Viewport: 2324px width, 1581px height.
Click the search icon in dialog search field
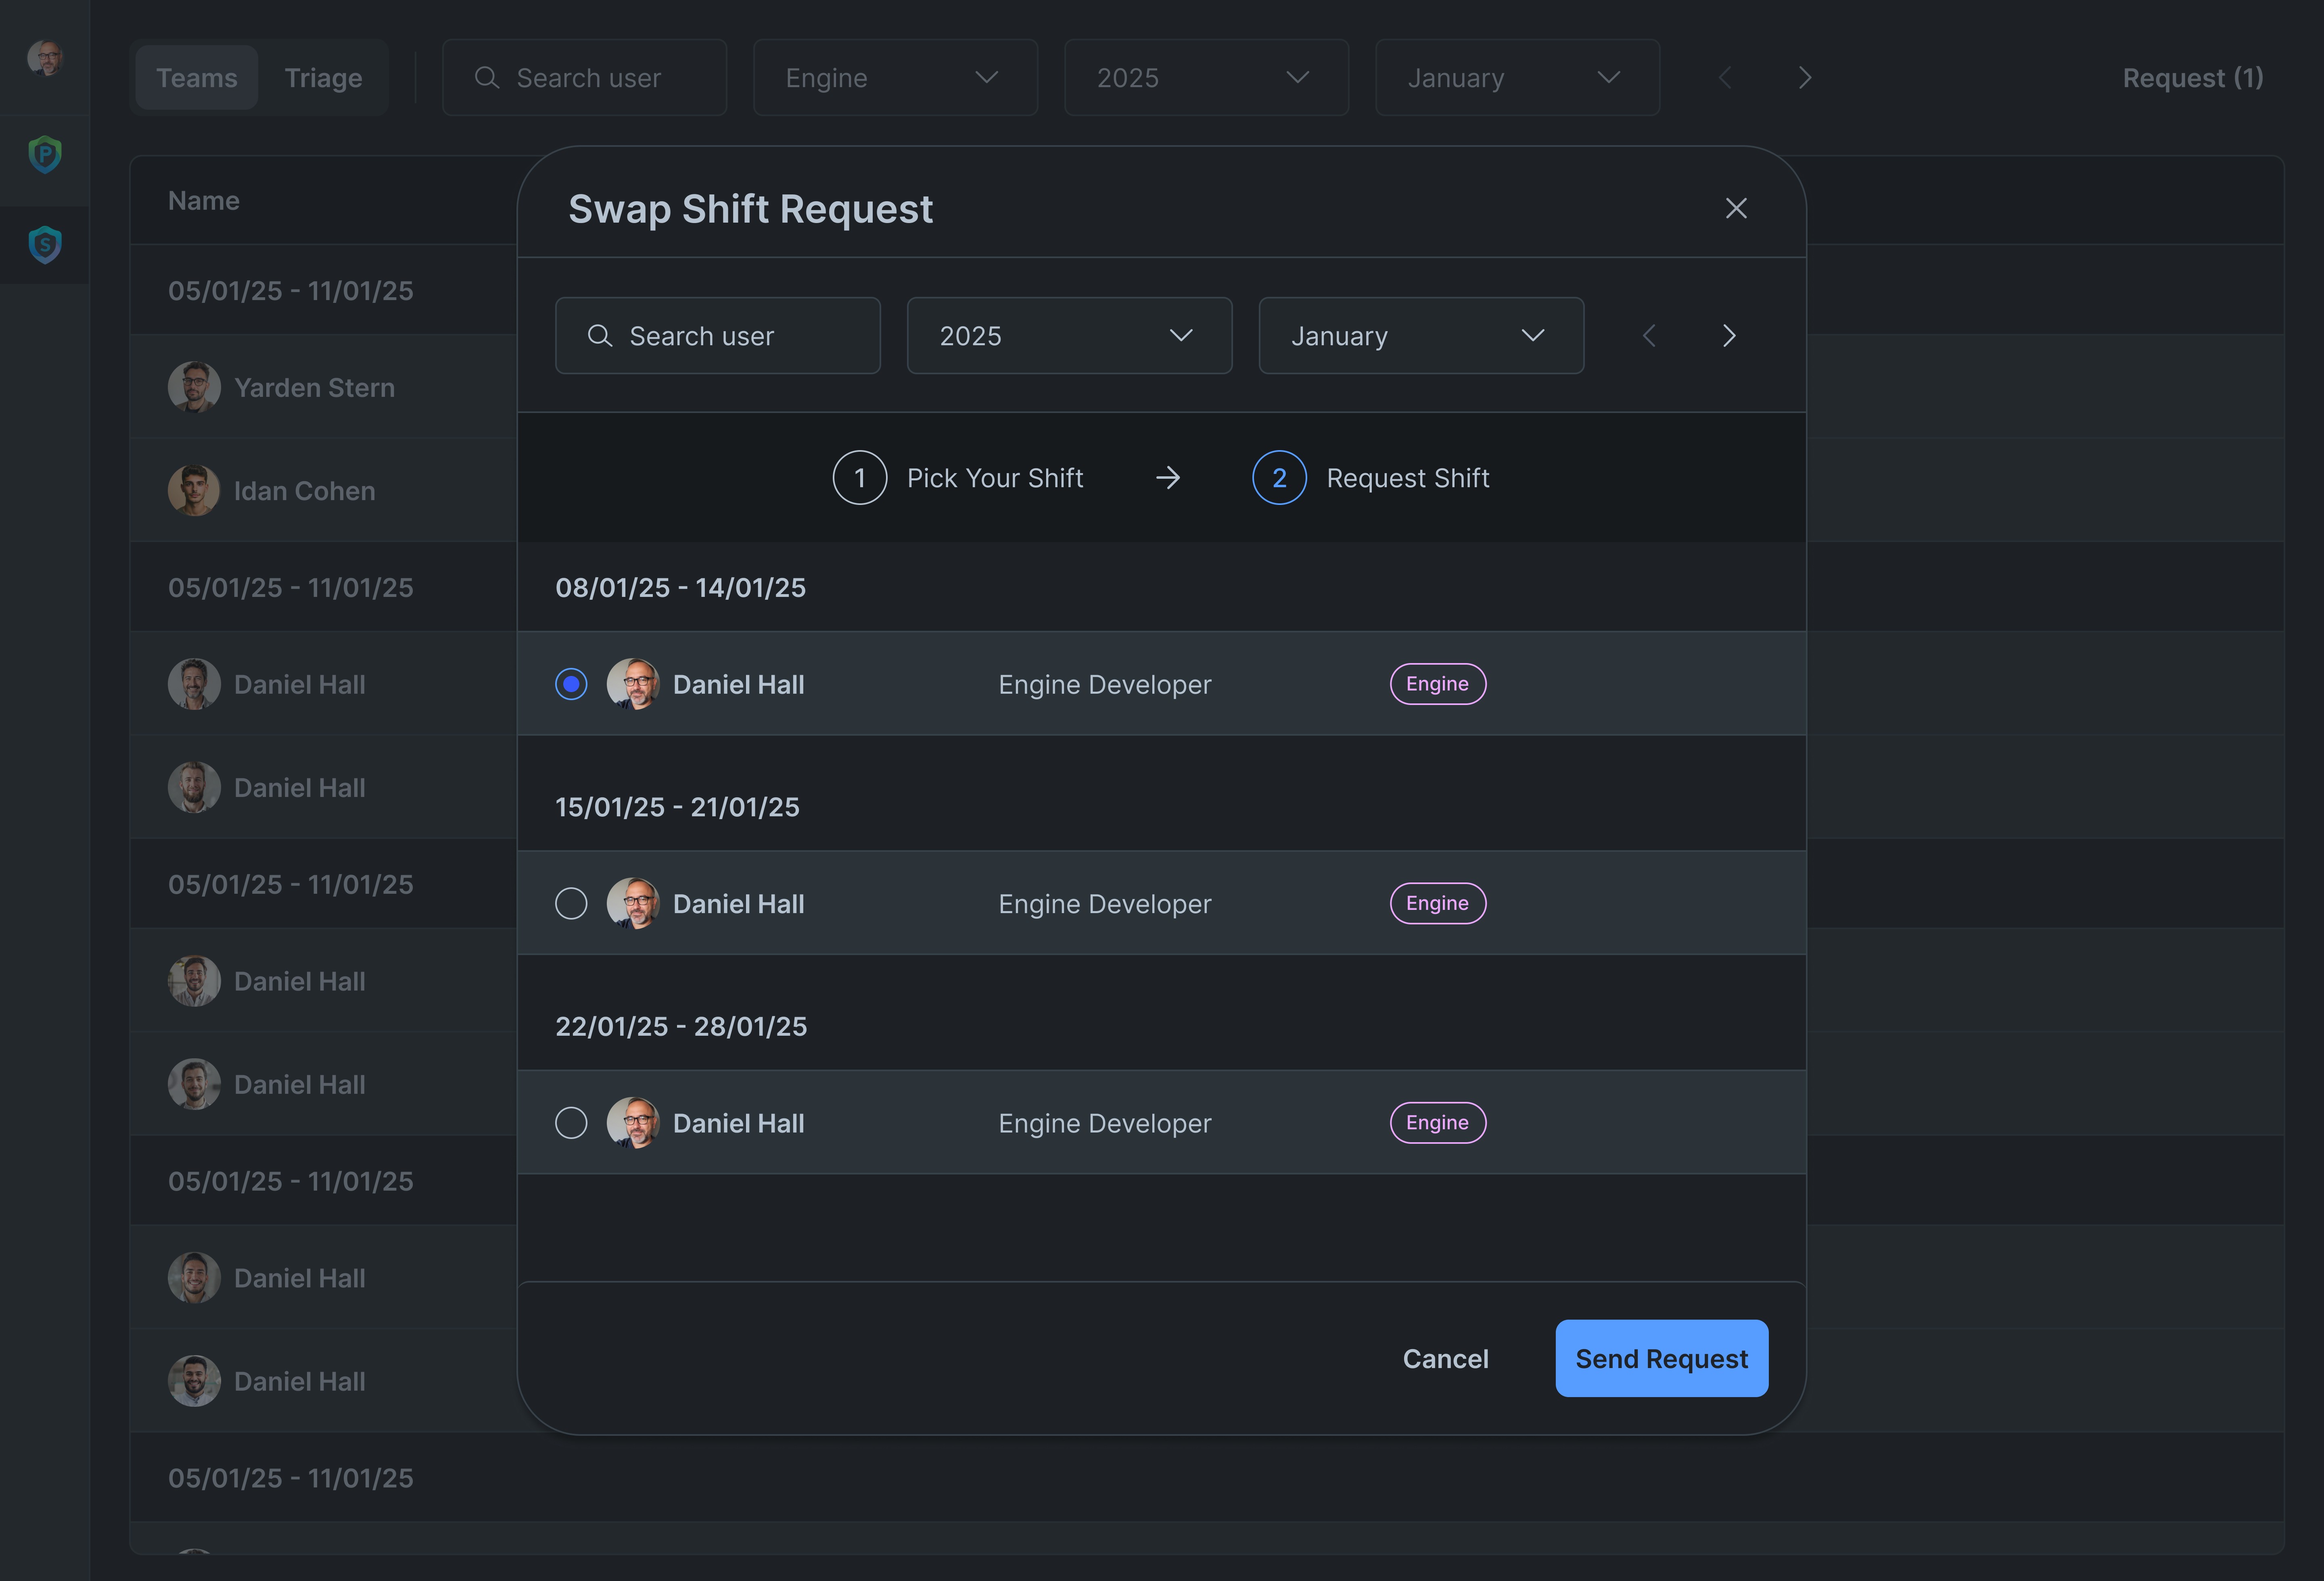(599, 336)
